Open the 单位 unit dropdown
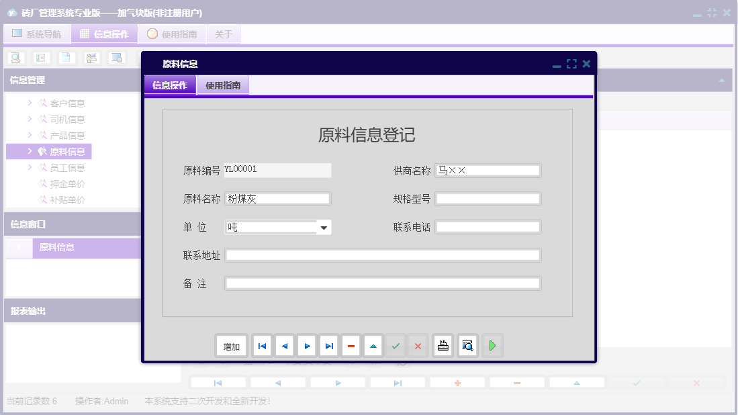The image size is (738, 415). (x=323, y=227)
